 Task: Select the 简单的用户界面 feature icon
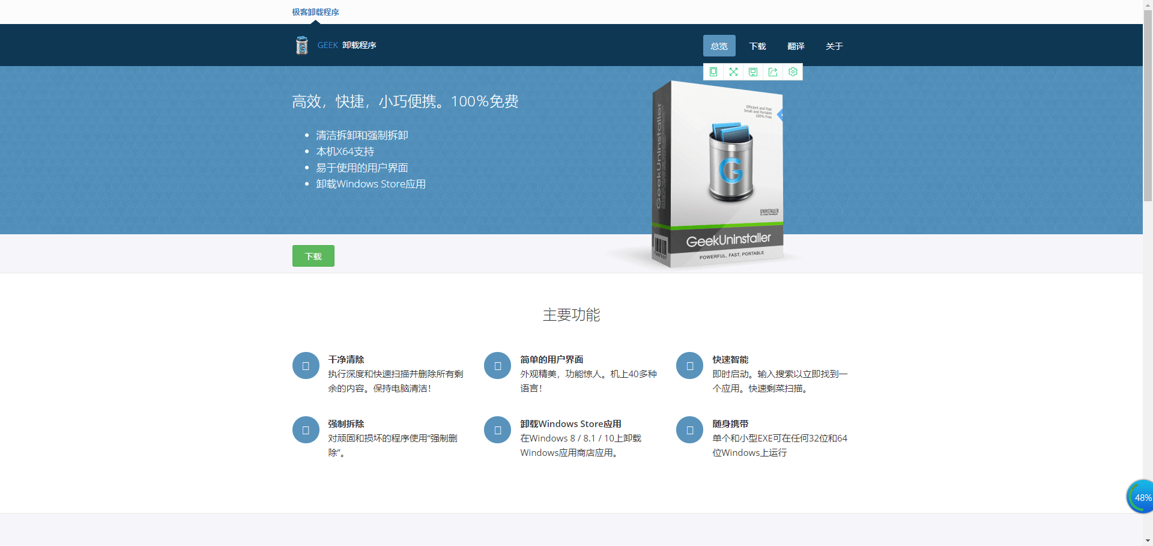[x=497, y=365]
